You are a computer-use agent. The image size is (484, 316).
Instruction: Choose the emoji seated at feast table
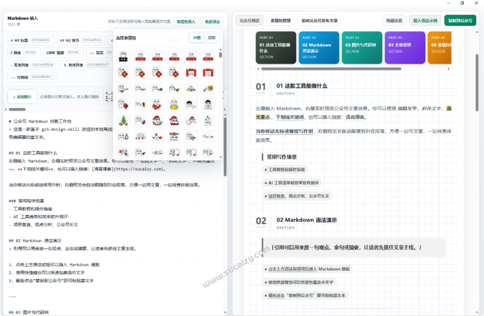[191, 88]
